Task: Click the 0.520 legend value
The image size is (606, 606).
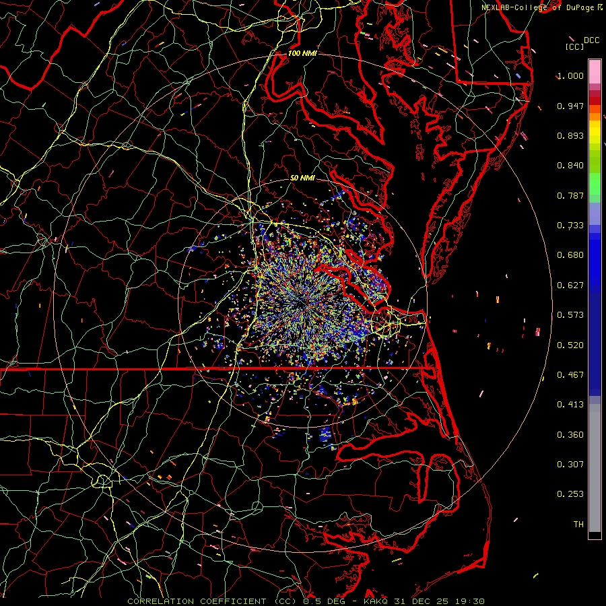Action: point(570,345)
